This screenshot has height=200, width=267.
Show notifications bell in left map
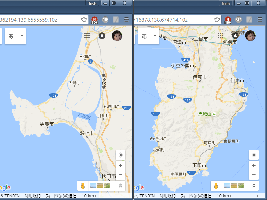102,36
